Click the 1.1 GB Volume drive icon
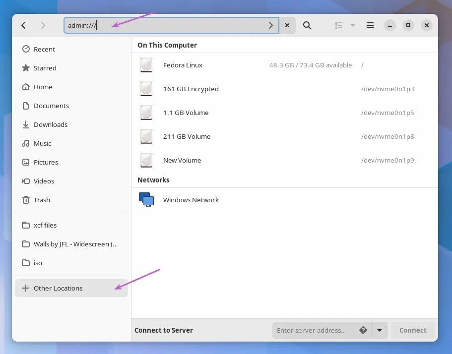 146,113
